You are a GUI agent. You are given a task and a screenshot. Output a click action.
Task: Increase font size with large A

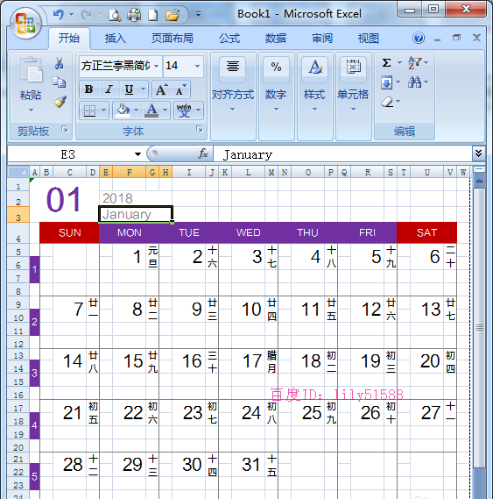click(161, 89)
